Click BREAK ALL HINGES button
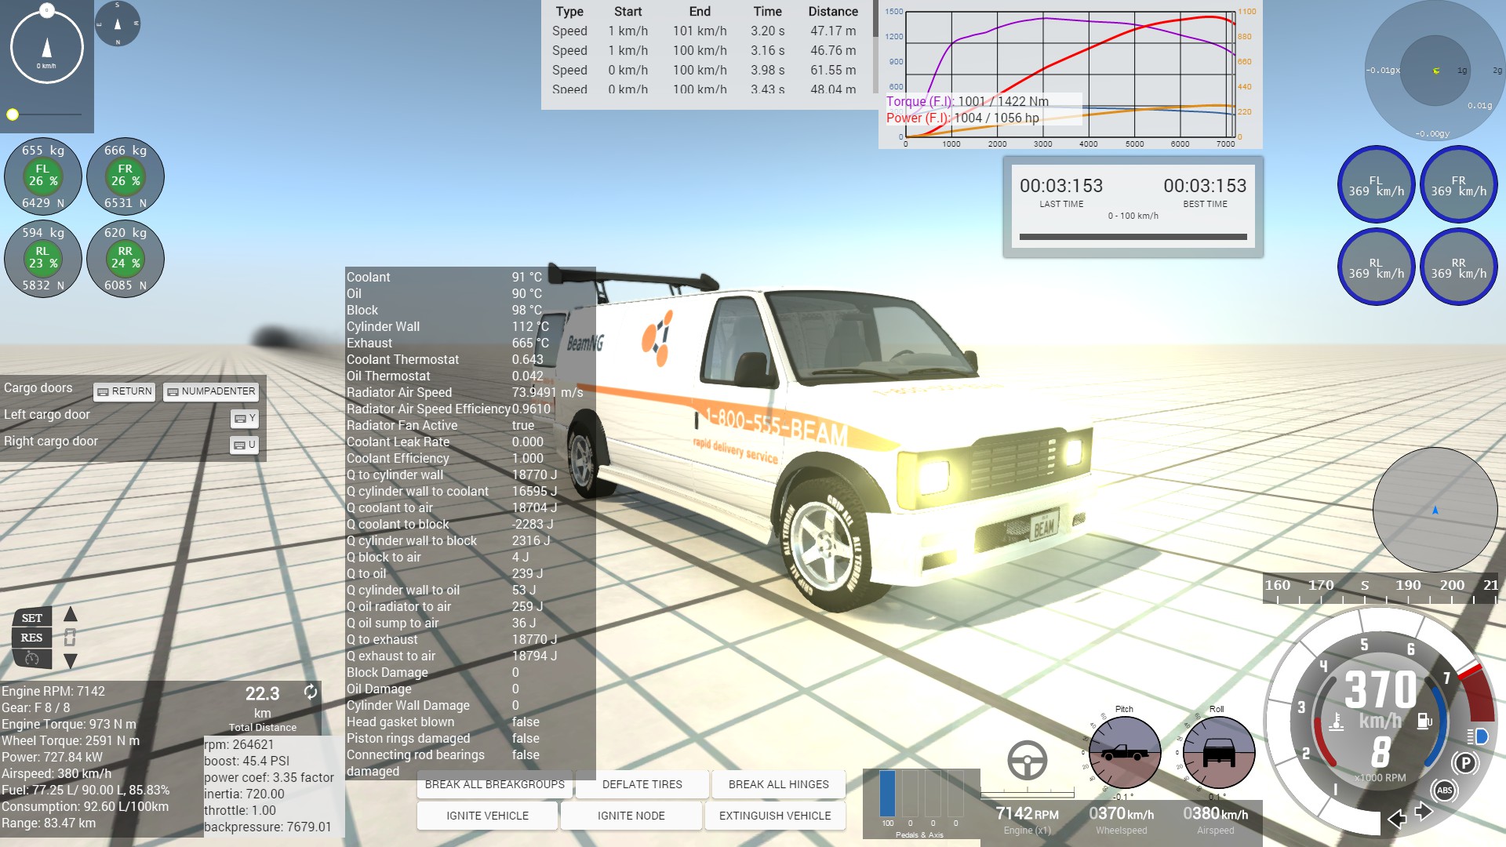1506x847 pixels. 779,784
